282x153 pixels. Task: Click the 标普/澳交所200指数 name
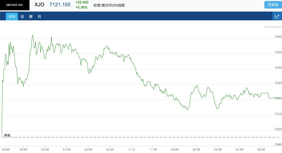(x=109, y=5)
